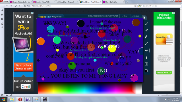This screenshot has height=102, width=182.
Task: Open Notes panel in Opera sidebar
Action: tap(2, 14)
